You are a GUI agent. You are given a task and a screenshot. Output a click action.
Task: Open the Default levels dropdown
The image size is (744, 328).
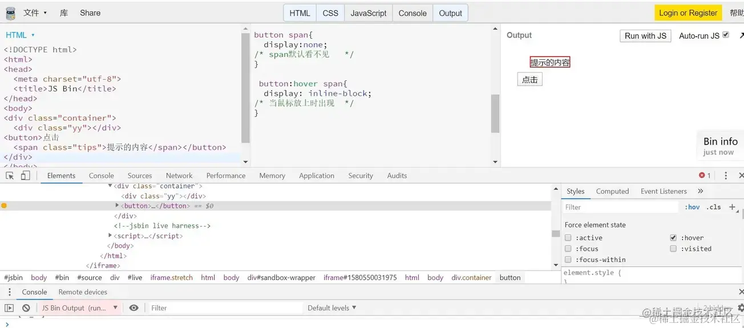[332, 308]
